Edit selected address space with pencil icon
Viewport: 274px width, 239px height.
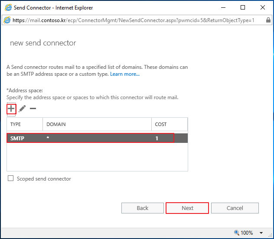(x=22, y=109)
